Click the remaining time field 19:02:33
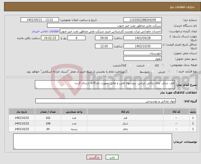The image size is (201, 164). 50,38
